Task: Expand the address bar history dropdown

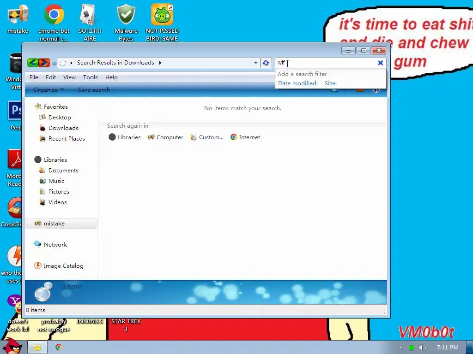Action: coord(255,63)
